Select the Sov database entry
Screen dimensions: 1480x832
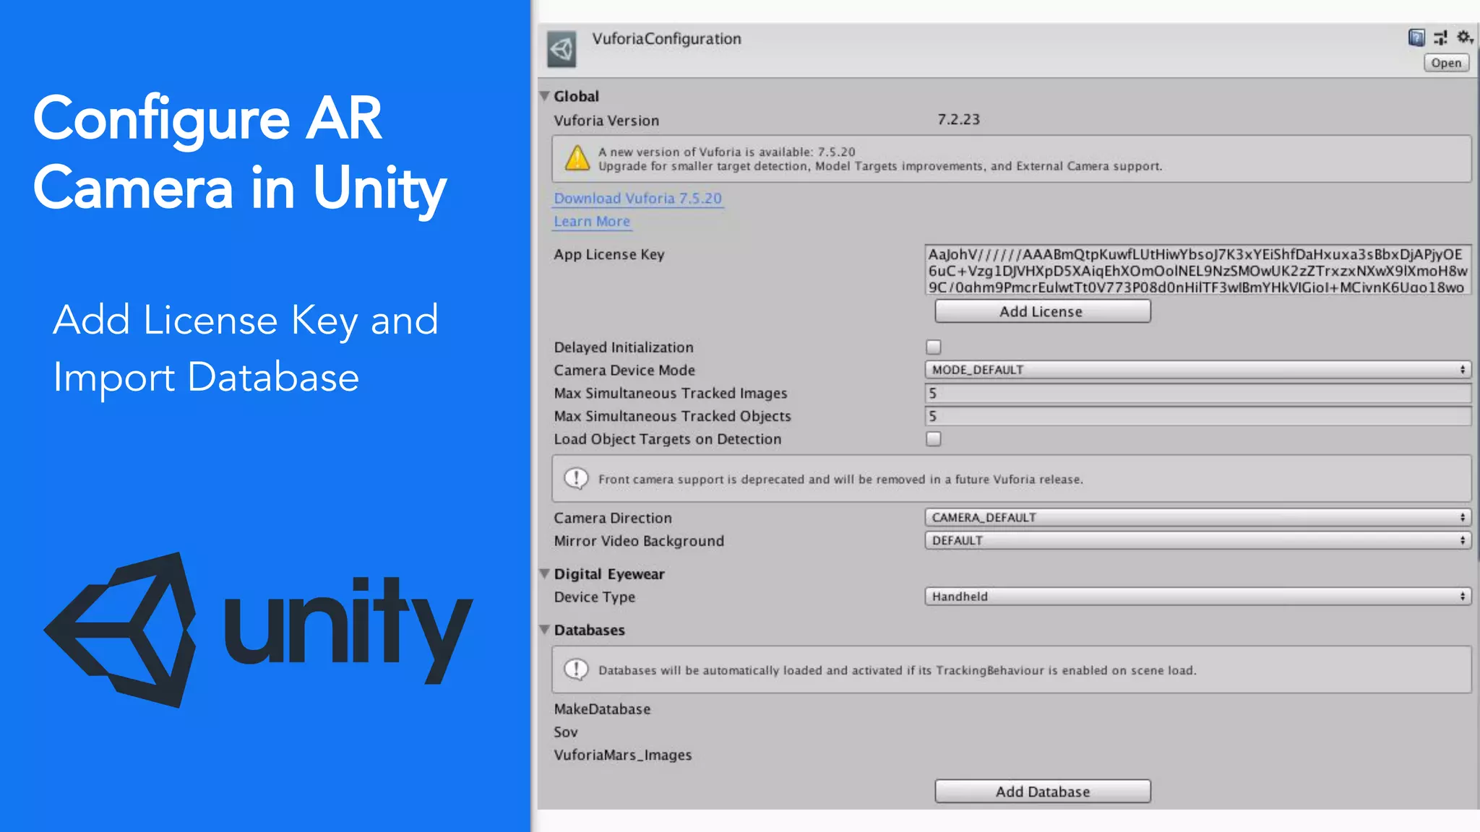566,732
